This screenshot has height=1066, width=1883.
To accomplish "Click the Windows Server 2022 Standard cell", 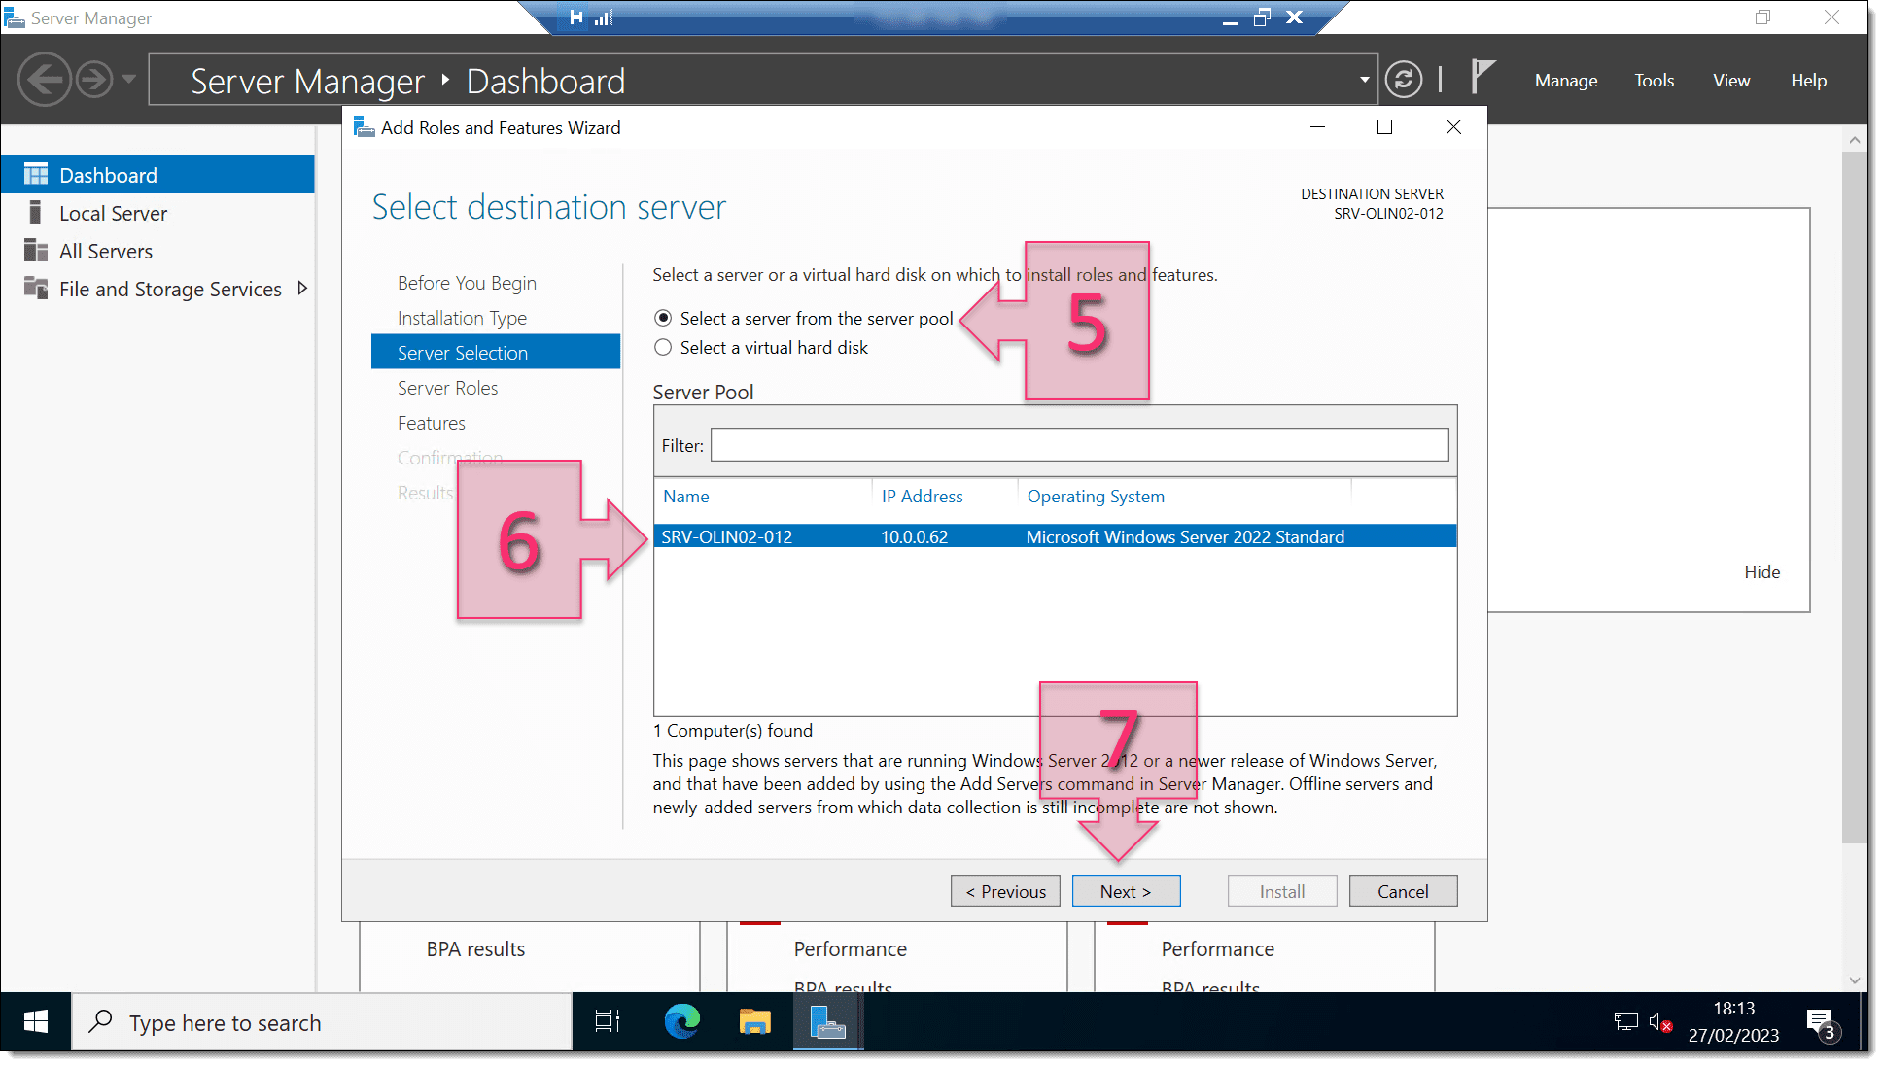I will 1185,537.
